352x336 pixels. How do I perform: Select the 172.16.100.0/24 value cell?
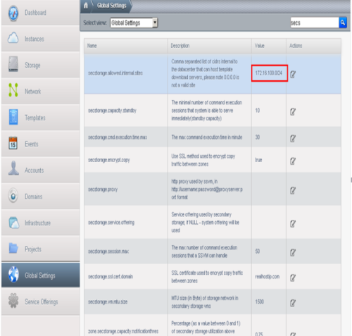click(270, 73)
